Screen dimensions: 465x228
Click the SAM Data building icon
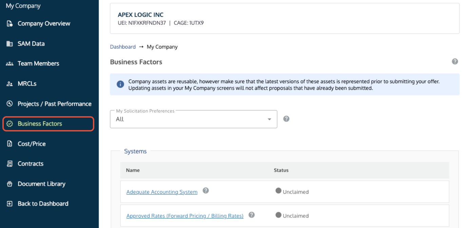coord(10,44)
